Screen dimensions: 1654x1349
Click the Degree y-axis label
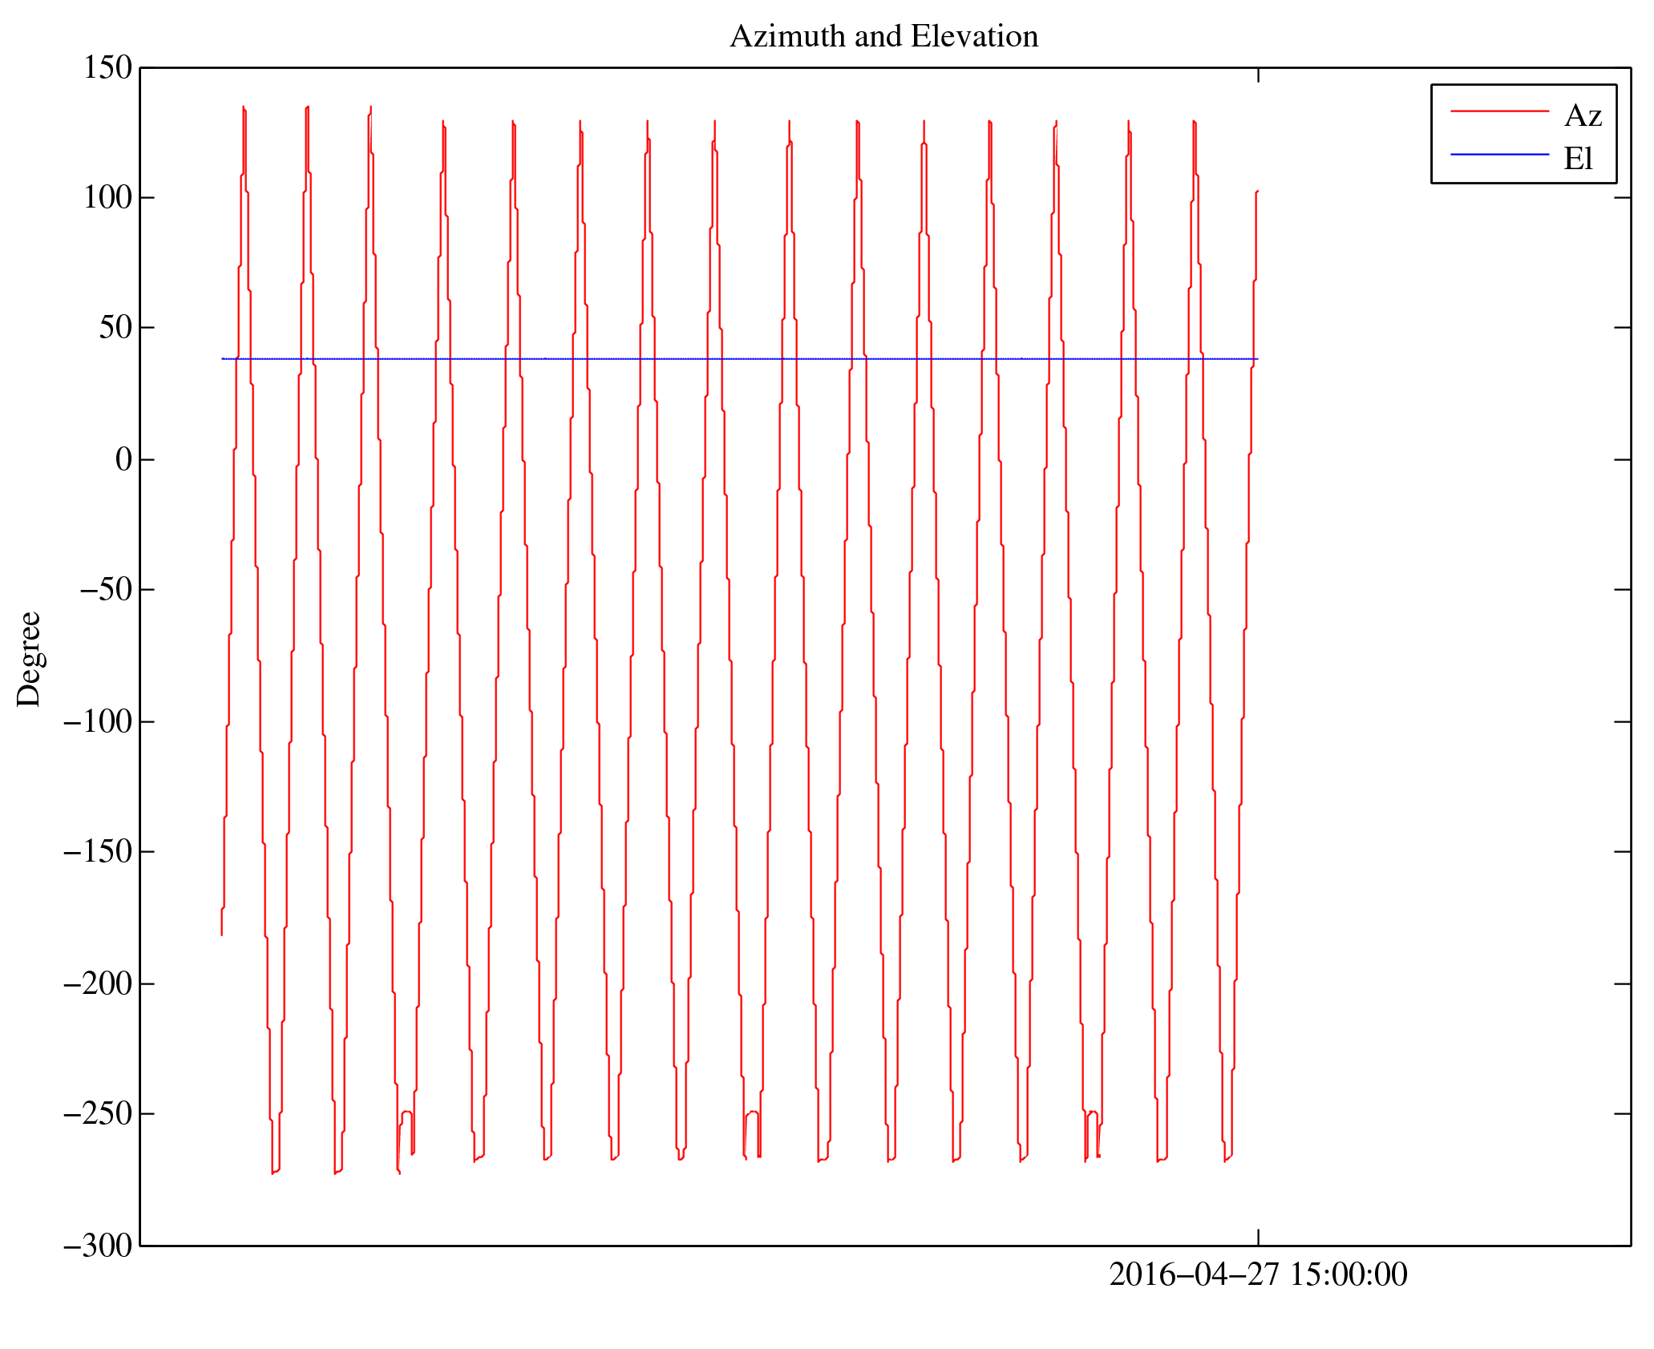tap(29, 659)
